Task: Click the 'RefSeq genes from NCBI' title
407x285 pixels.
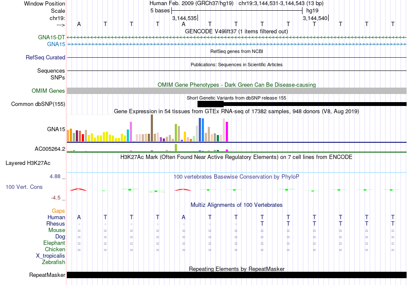Action: (236, 51)
